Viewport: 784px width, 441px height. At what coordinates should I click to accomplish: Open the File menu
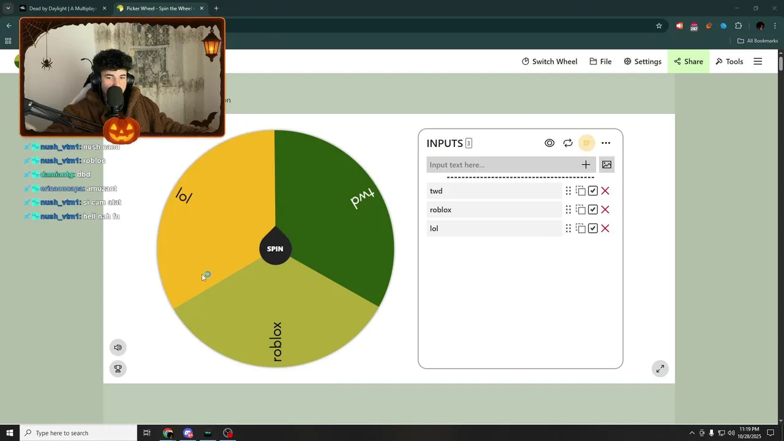(x=600, y=61)
